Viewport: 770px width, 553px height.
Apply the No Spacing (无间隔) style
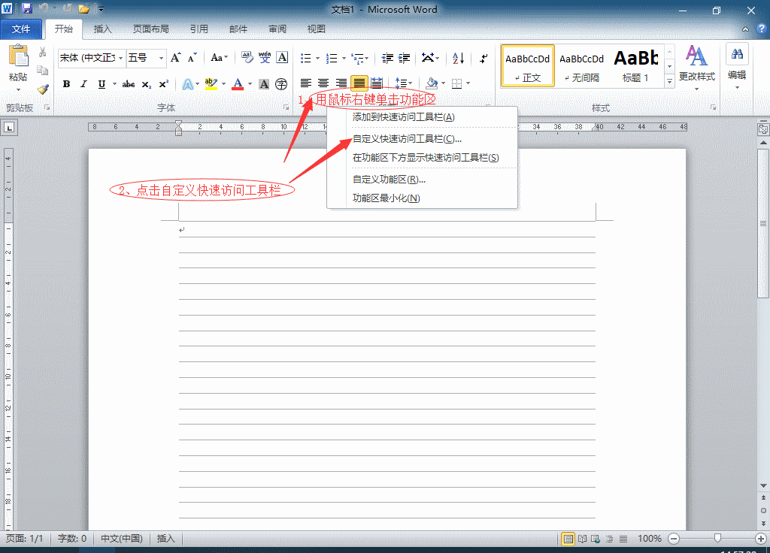click(581, 66)
